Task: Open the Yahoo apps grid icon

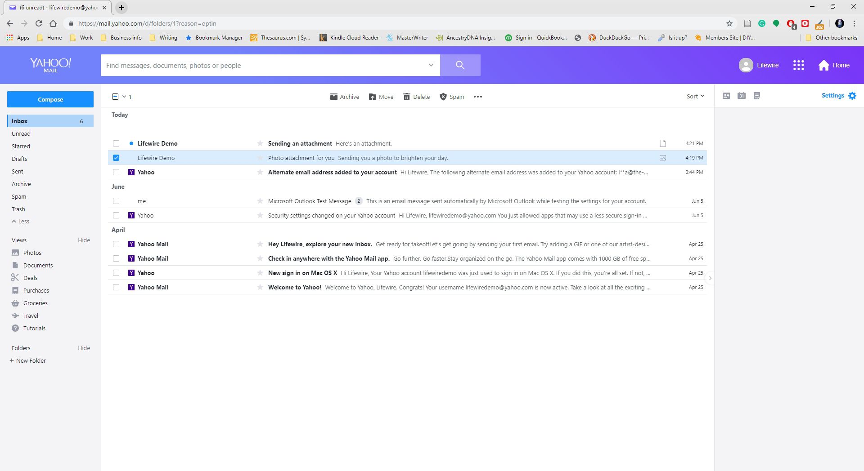Action: click(798, 65)
